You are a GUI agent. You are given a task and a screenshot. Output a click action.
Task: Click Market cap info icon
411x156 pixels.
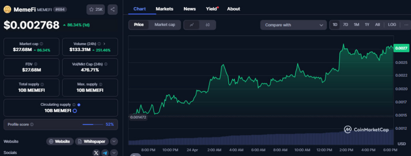(x=41, y=44)
